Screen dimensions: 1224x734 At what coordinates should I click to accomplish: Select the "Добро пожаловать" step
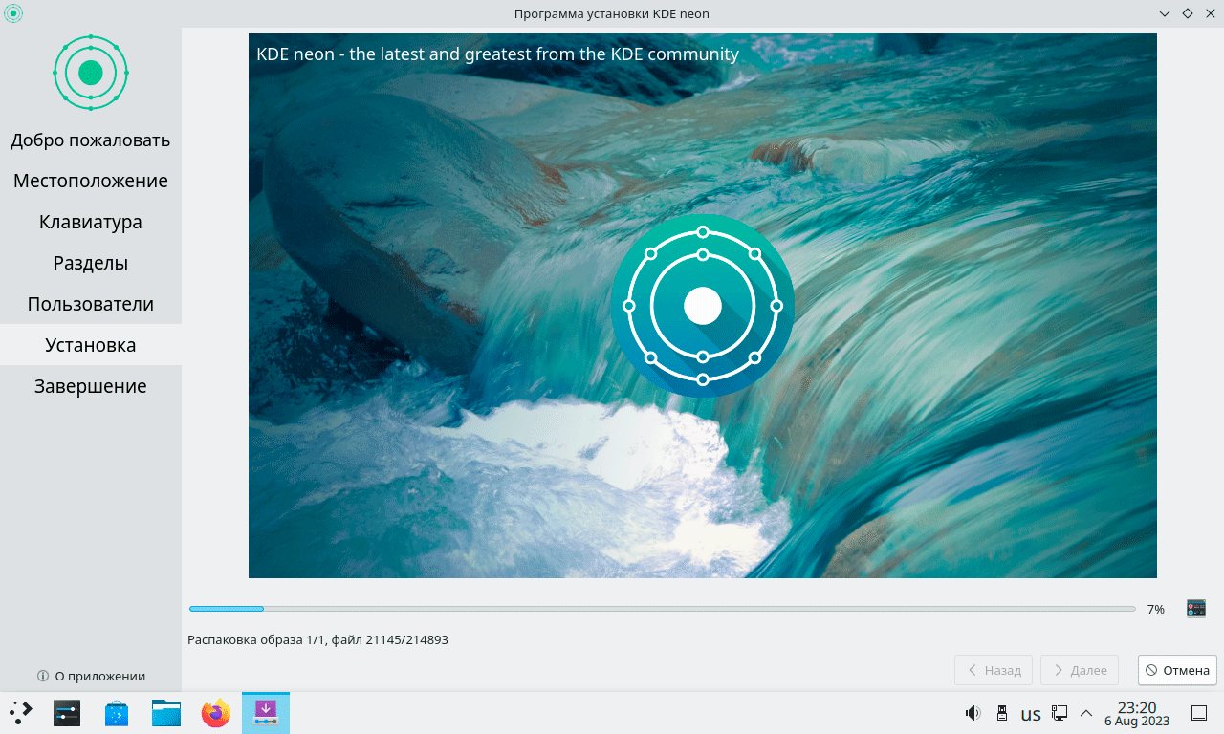coord(91,140)
